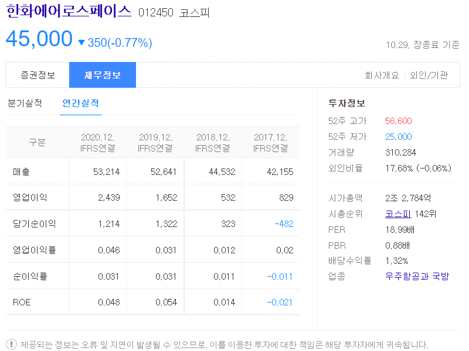Click the 영업이익률 row label
Image resolution: width=469 pixels, height=351 pixels.
[34, 250]
